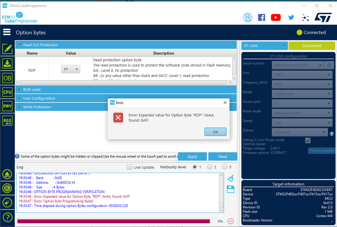This screenshot has width=337, height=227.
Task: Save the log with the floppy icon
Action: coord(230,190)
